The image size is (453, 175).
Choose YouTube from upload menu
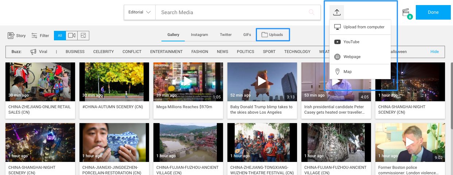pyautogui.click(x=360, y=42)
